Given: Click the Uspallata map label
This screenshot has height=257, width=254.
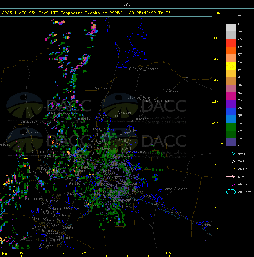Looking at the screenshot, I should point(29,121).
